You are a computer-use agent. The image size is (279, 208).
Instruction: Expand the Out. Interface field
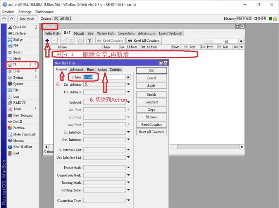click(128, 139)
